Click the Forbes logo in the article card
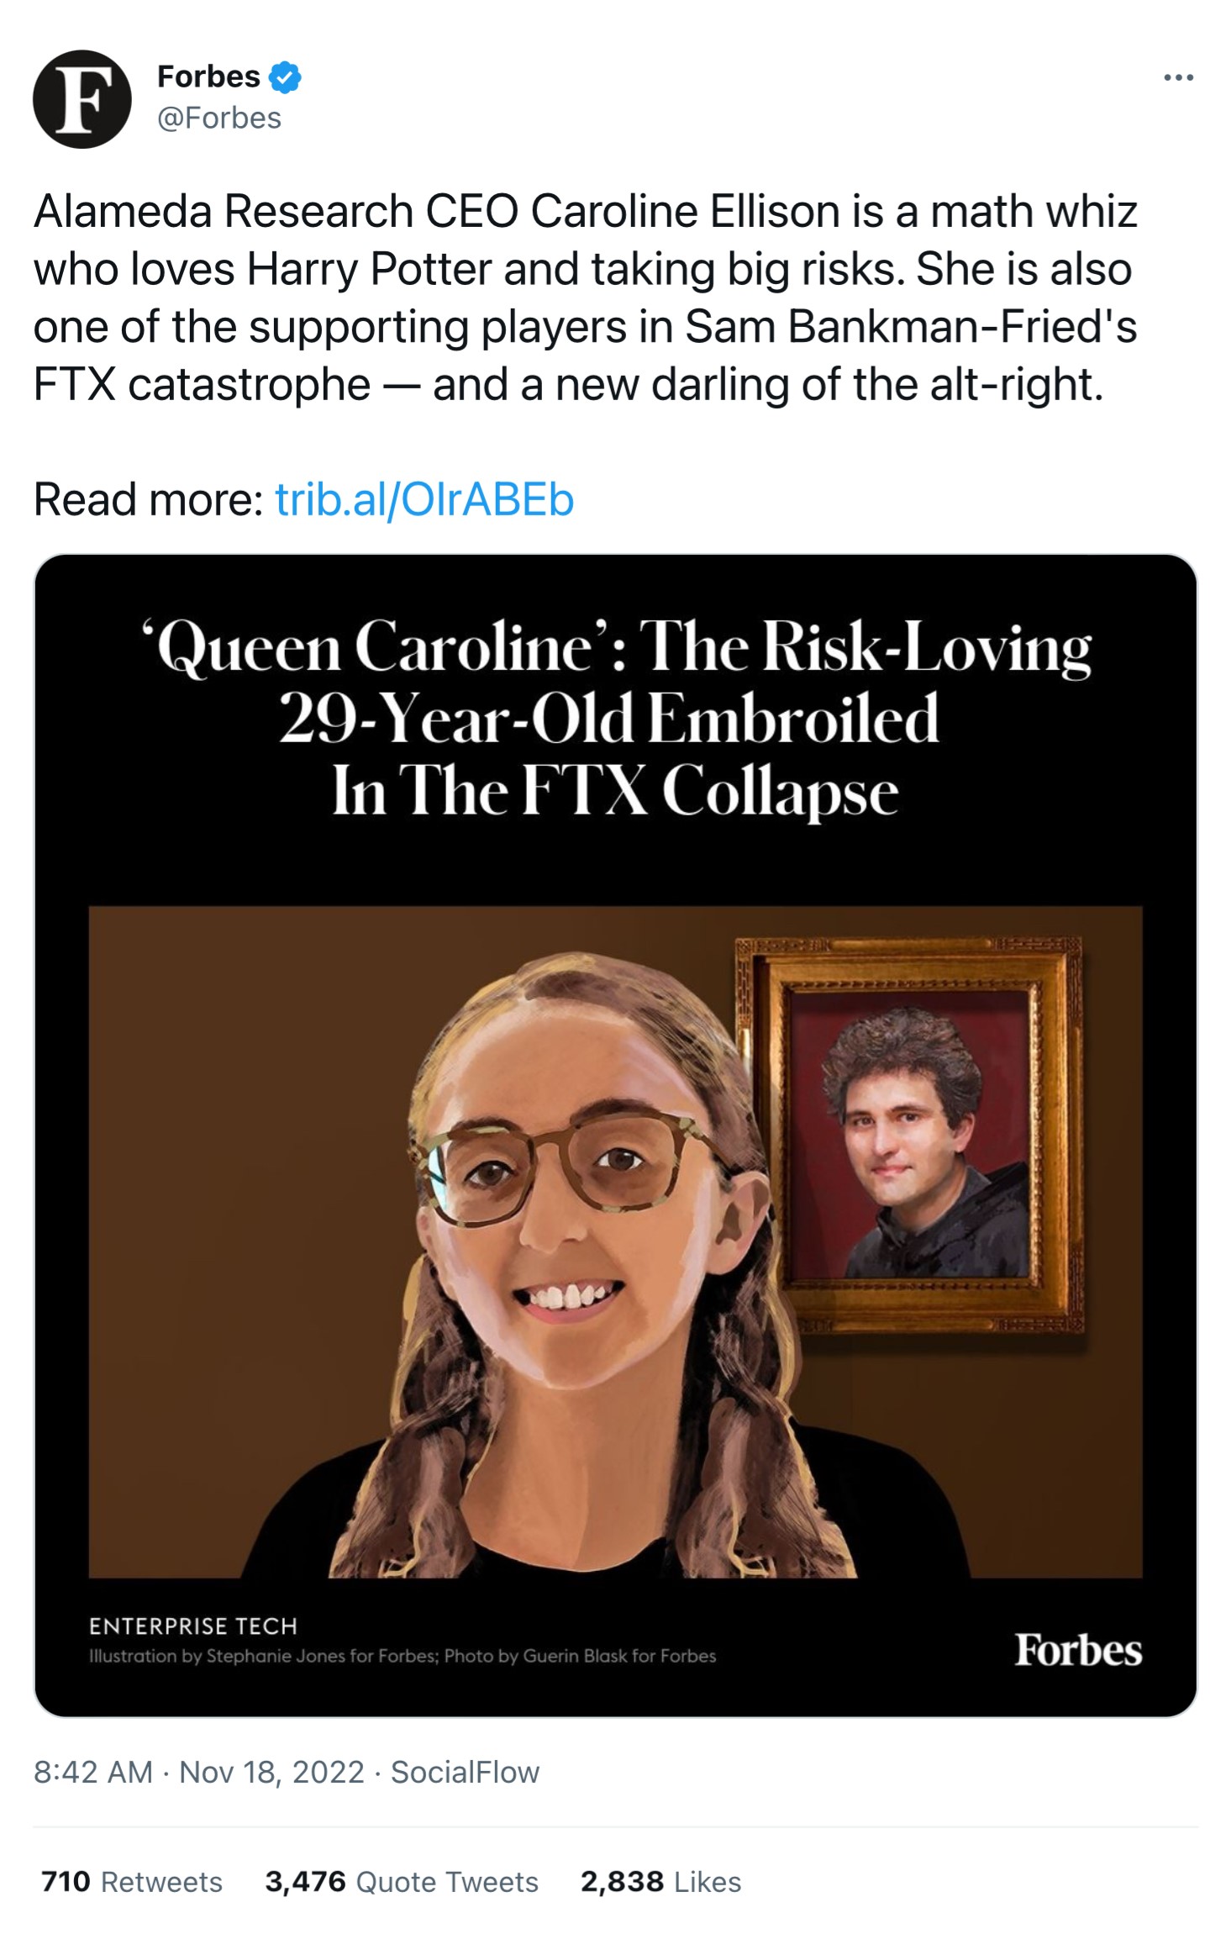The width and height of the screenshot is (1226, 1934). click(x=1078, y=1649)
